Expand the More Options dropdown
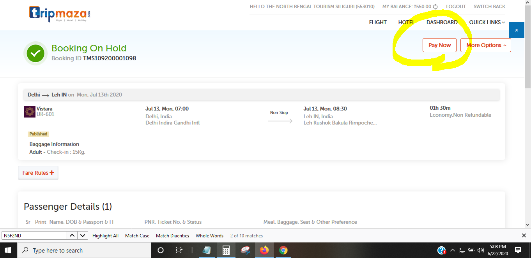The image size is (531, 258). (x=486, y=45)
